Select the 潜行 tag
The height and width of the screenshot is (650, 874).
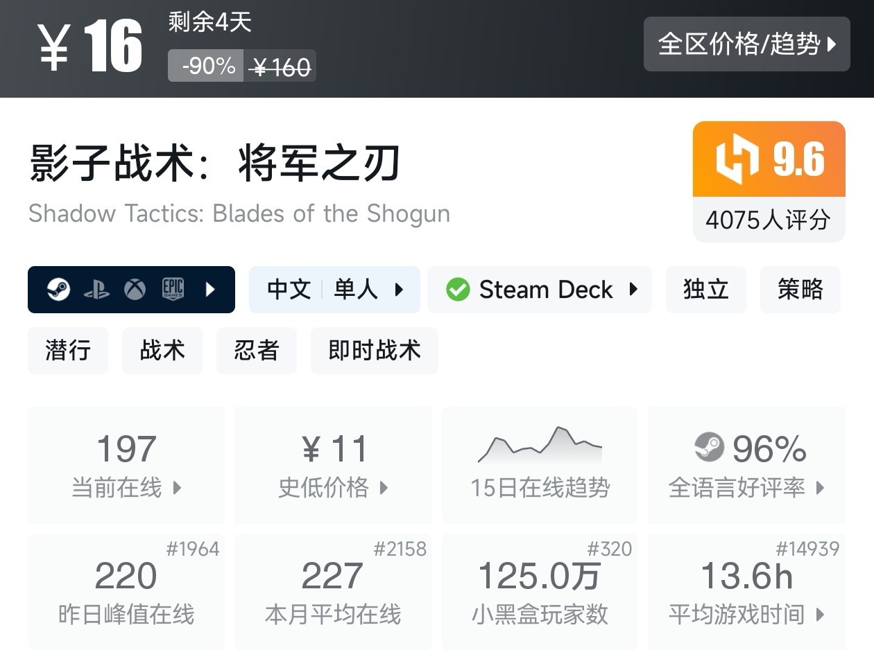click(67, 351)
